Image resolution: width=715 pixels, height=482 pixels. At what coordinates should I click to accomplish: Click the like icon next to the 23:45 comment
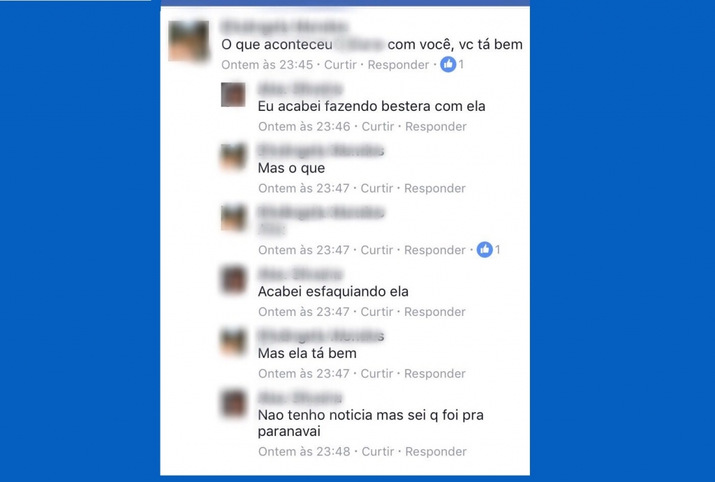[x=448, y=64]
